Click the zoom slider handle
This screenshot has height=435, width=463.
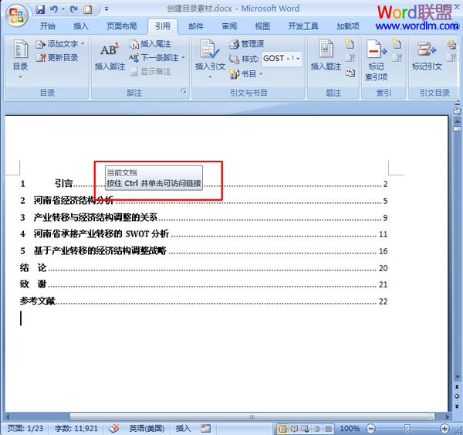click(x=407, y=428)
